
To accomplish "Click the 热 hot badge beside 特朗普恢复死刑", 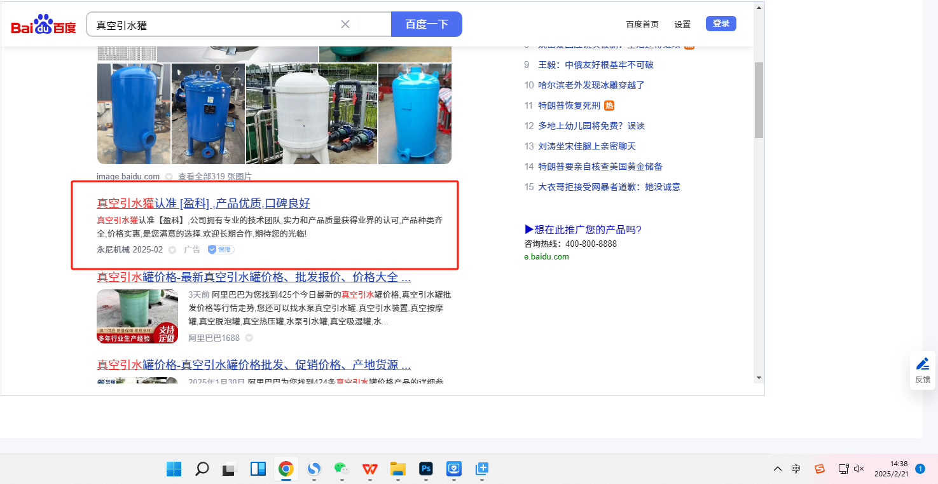I will click(x=609, y=106).
